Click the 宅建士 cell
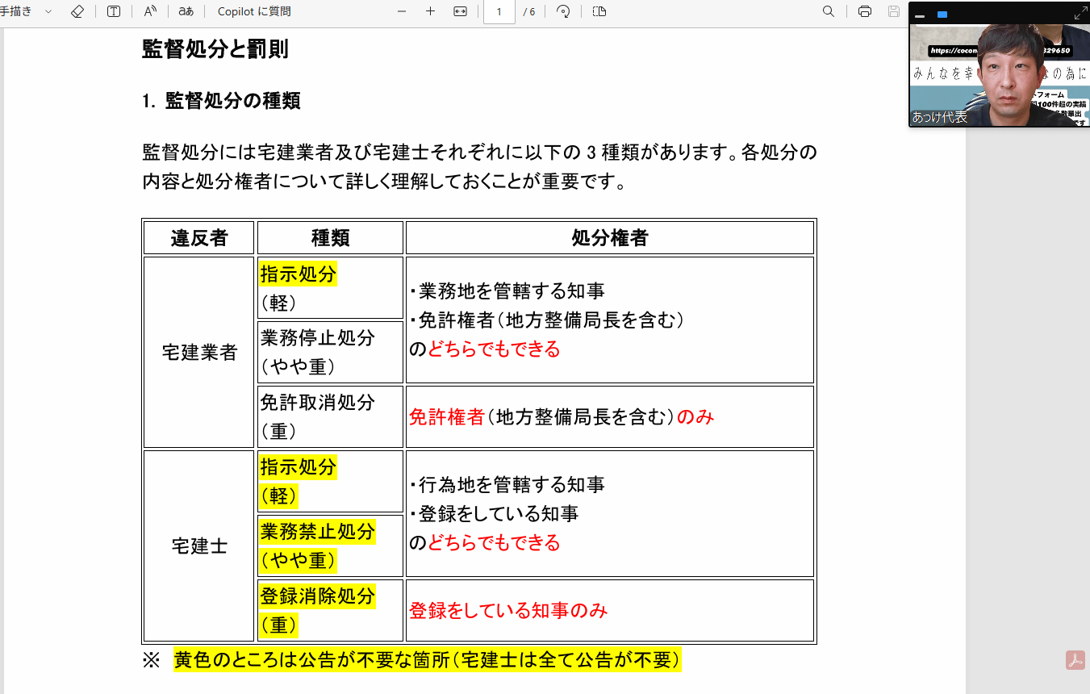 coord(199,546)
